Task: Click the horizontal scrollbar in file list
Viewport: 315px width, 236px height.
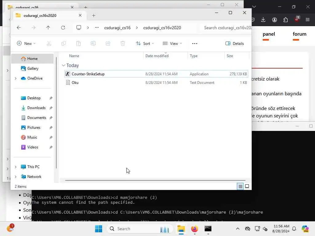Action: [155, 180]
